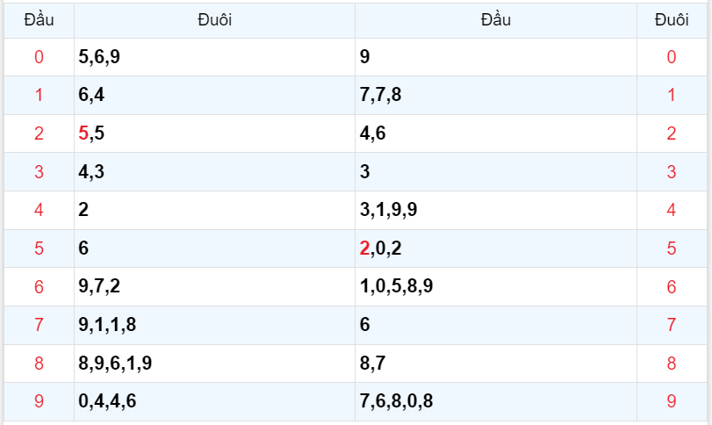Click the rightmost 'Đuôi' column header
Screen dimensions: 712x425
pos(672,20)
